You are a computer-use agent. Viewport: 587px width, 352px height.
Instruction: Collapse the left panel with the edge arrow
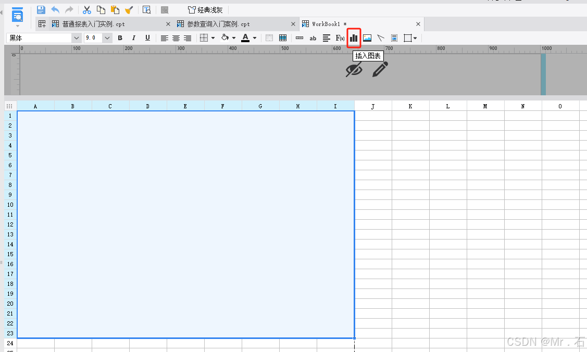(x=2, y=12)
